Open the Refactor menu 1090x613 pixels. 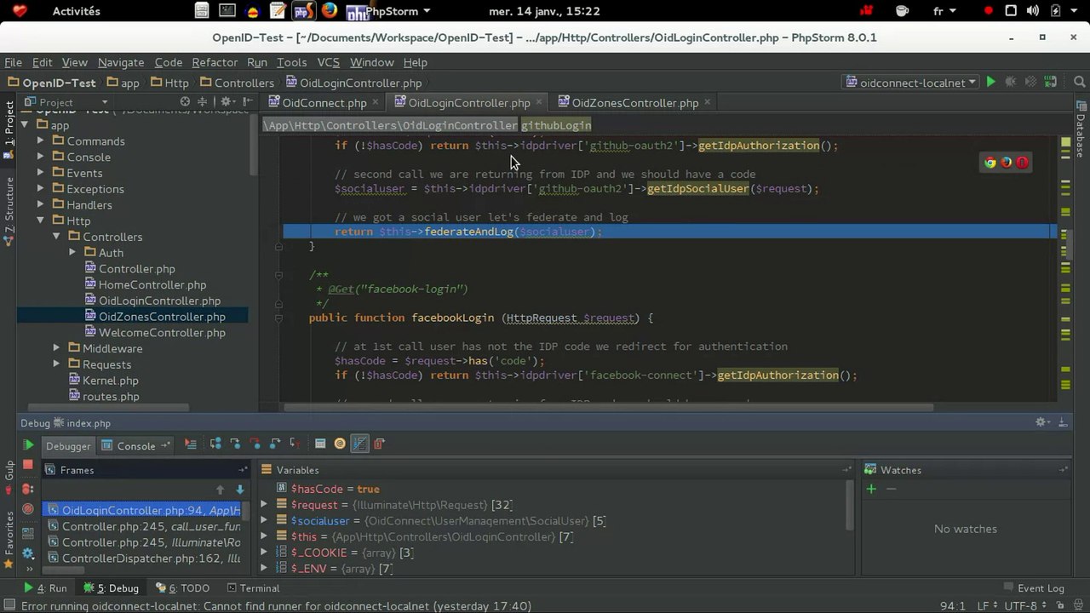pos(215,62)
